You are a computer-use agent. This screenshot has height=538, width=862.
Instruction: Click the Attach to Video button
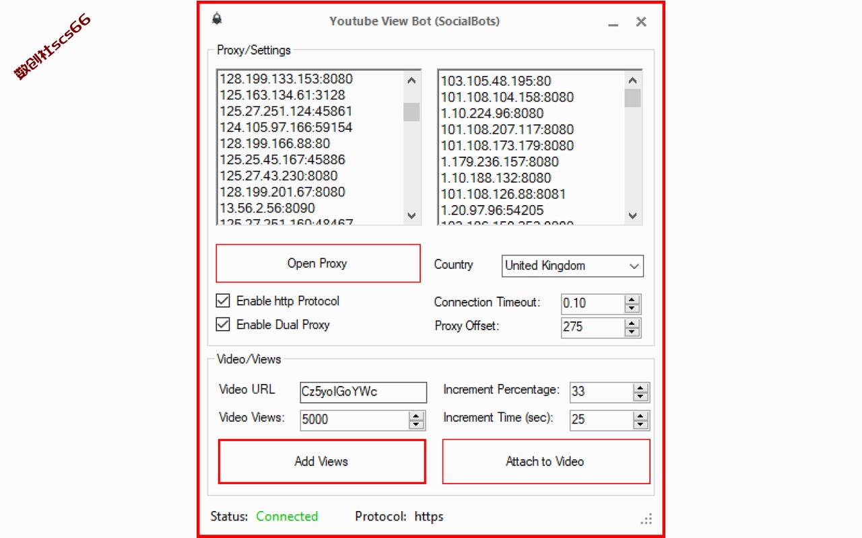[x=545, y=461]
